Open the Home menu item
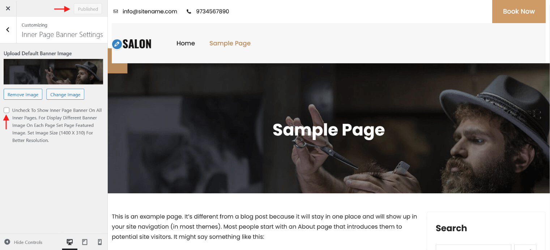Image resolution: width=550 pixels, height=250 pixels. coord(186,43)
